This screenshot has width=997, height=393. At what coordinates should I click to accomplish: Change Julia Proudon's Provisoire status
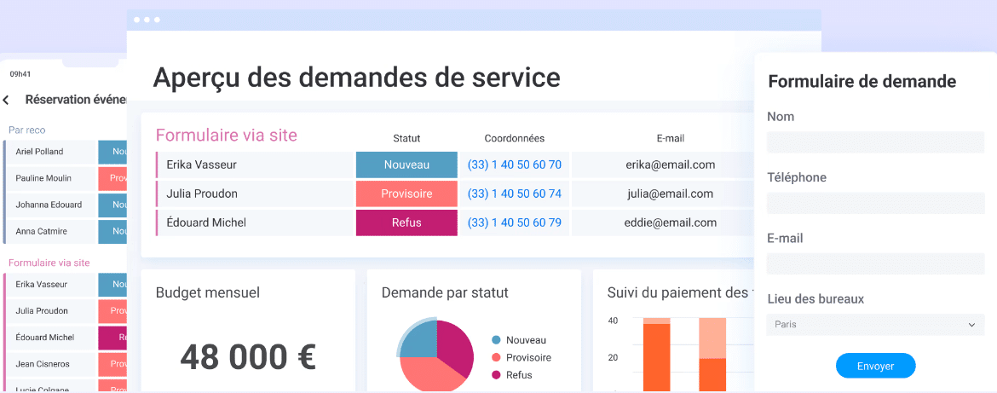(406, 194)
